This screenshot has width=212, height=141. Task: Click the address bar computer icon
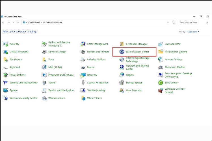click(24, 23)
